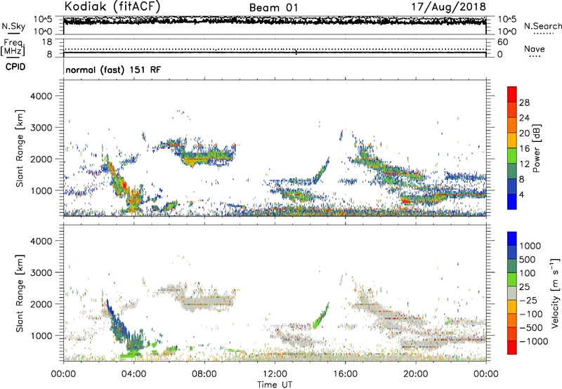This screenshot has width=562, height=389.
Task: Click the 'Freq. [MHz]' axis label
Action: (x=13, y=48)
